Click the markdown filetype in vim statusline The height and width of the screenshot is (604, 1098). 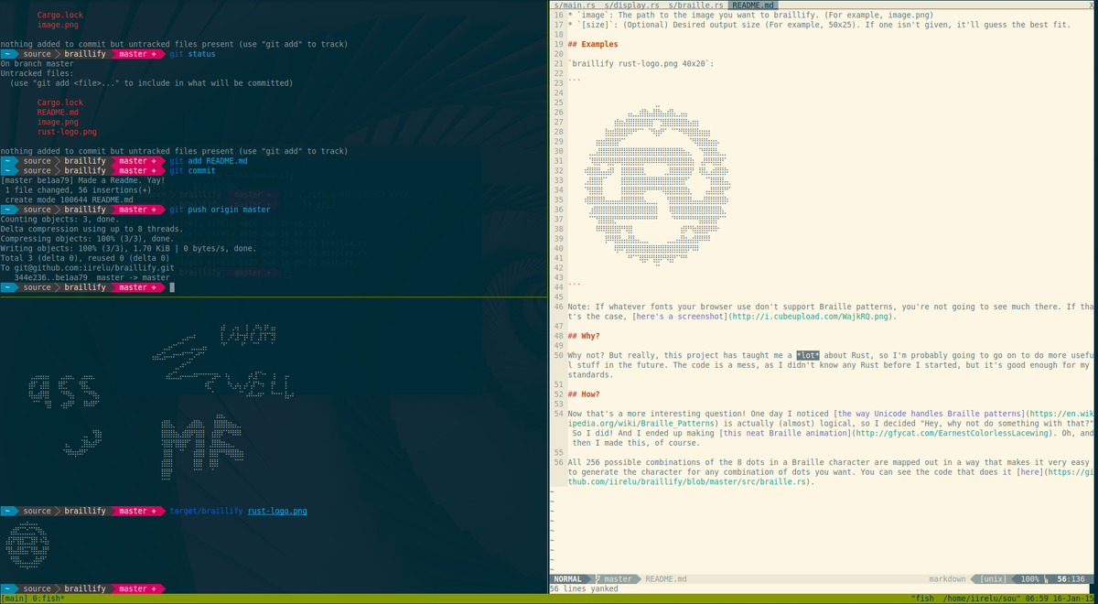(x=947, y=579)
